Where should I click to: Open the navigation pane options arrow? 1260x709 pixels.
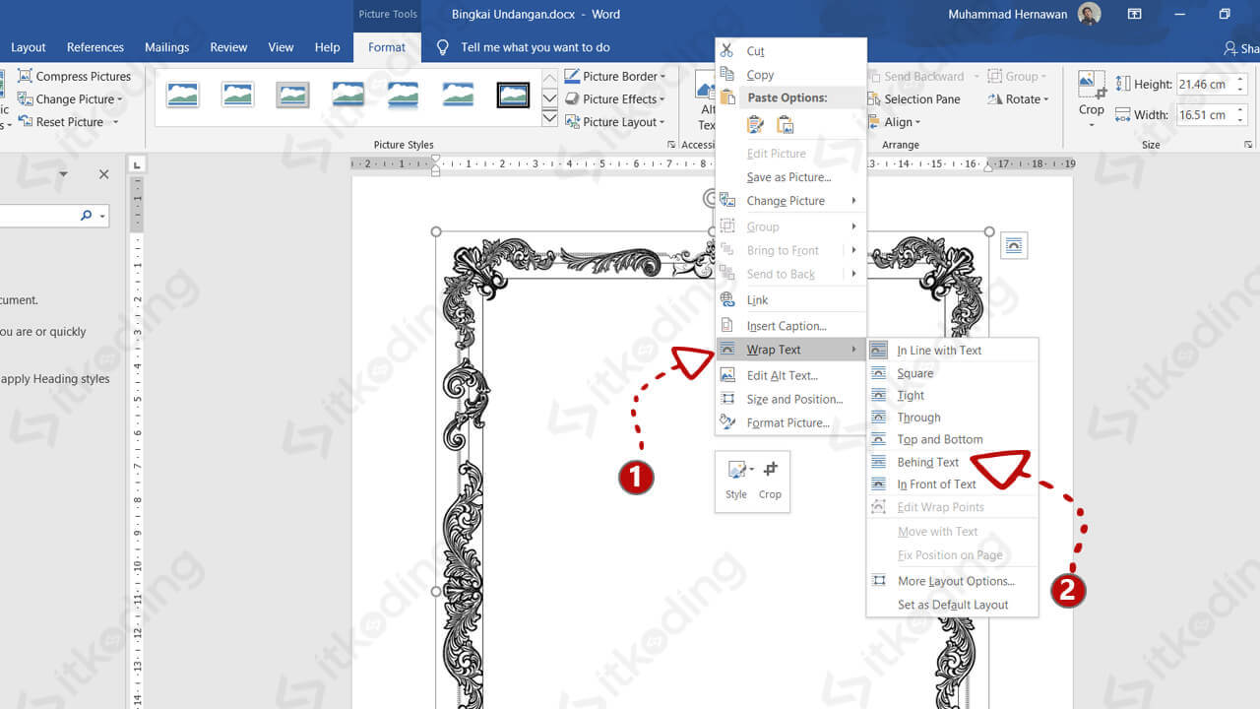63,174
